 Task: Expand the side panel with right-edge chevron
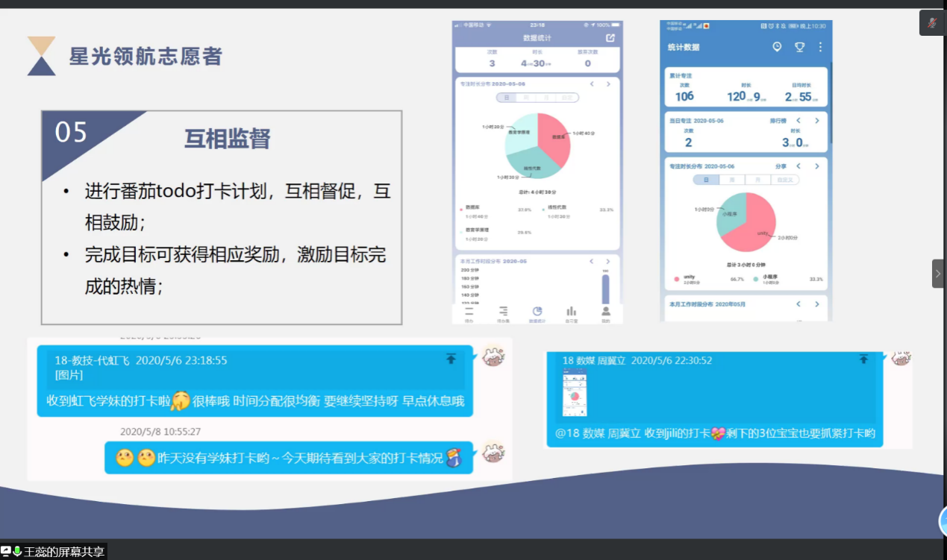(x=938, y=274)
